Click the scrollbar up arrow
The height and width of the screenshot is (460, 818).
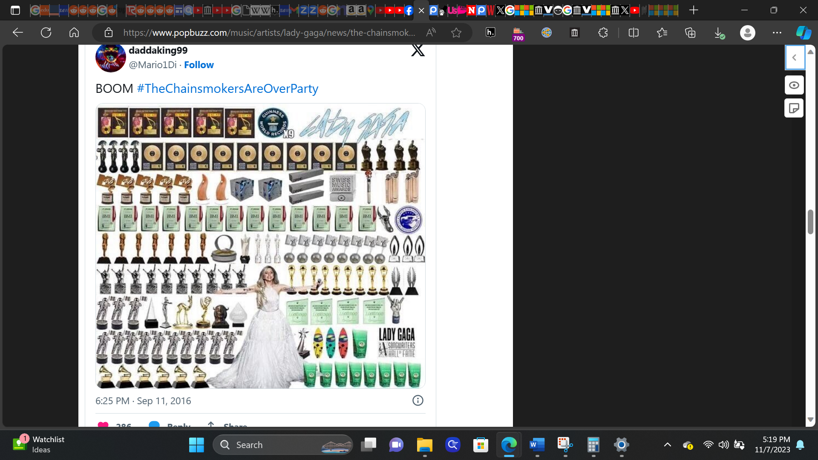[x=810, y=52]
